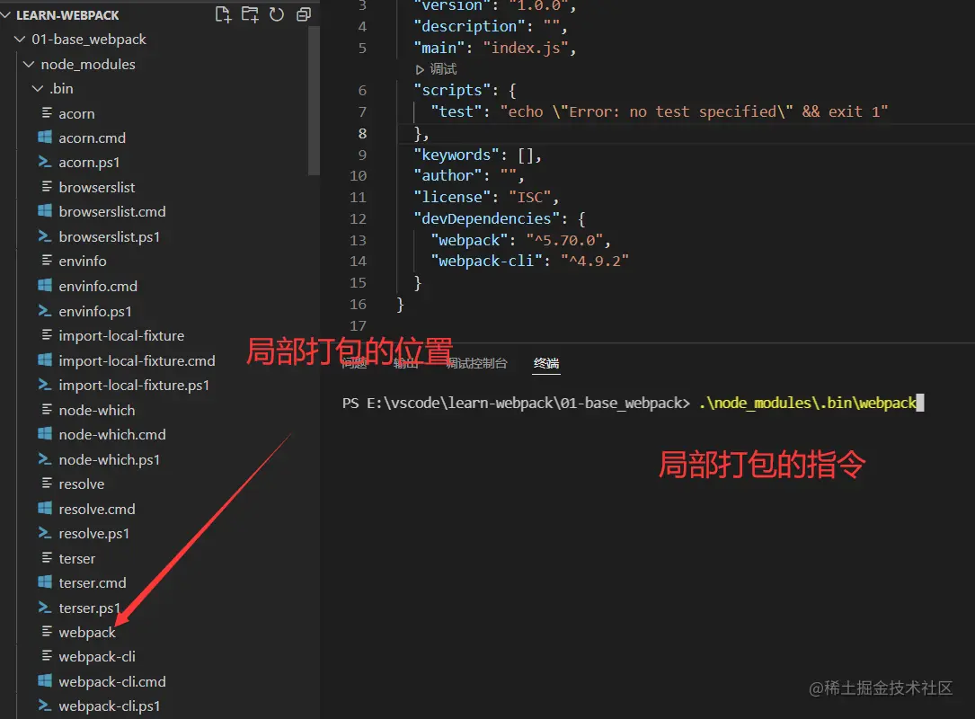
Task: Click the terminal command .\node_modules\.bin\webpack
Action: (x=808, y=403)
